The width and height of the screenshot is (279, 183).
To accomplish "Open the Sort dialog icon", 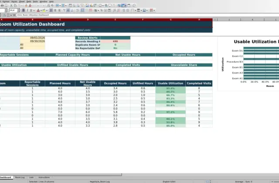I will (x=70, y=6).
